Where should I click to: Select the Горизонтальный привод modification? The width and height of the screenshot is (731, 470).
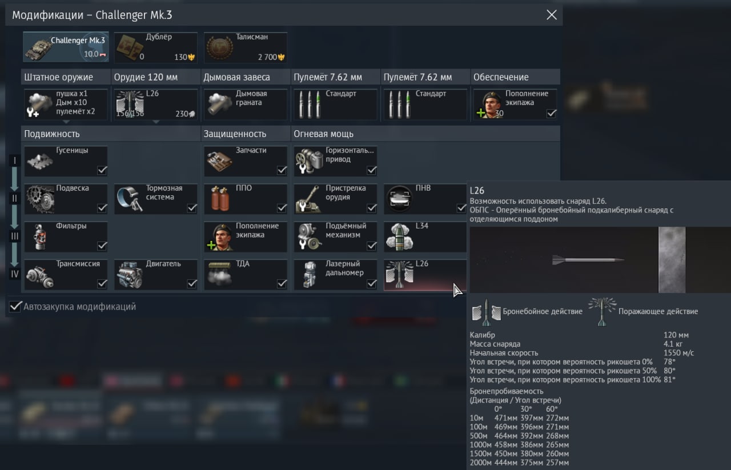[335, 161]
